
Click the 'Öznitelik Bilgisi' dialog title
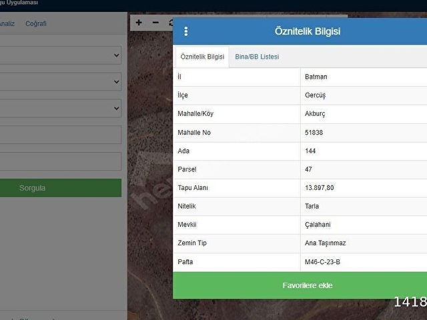point(308,31)
